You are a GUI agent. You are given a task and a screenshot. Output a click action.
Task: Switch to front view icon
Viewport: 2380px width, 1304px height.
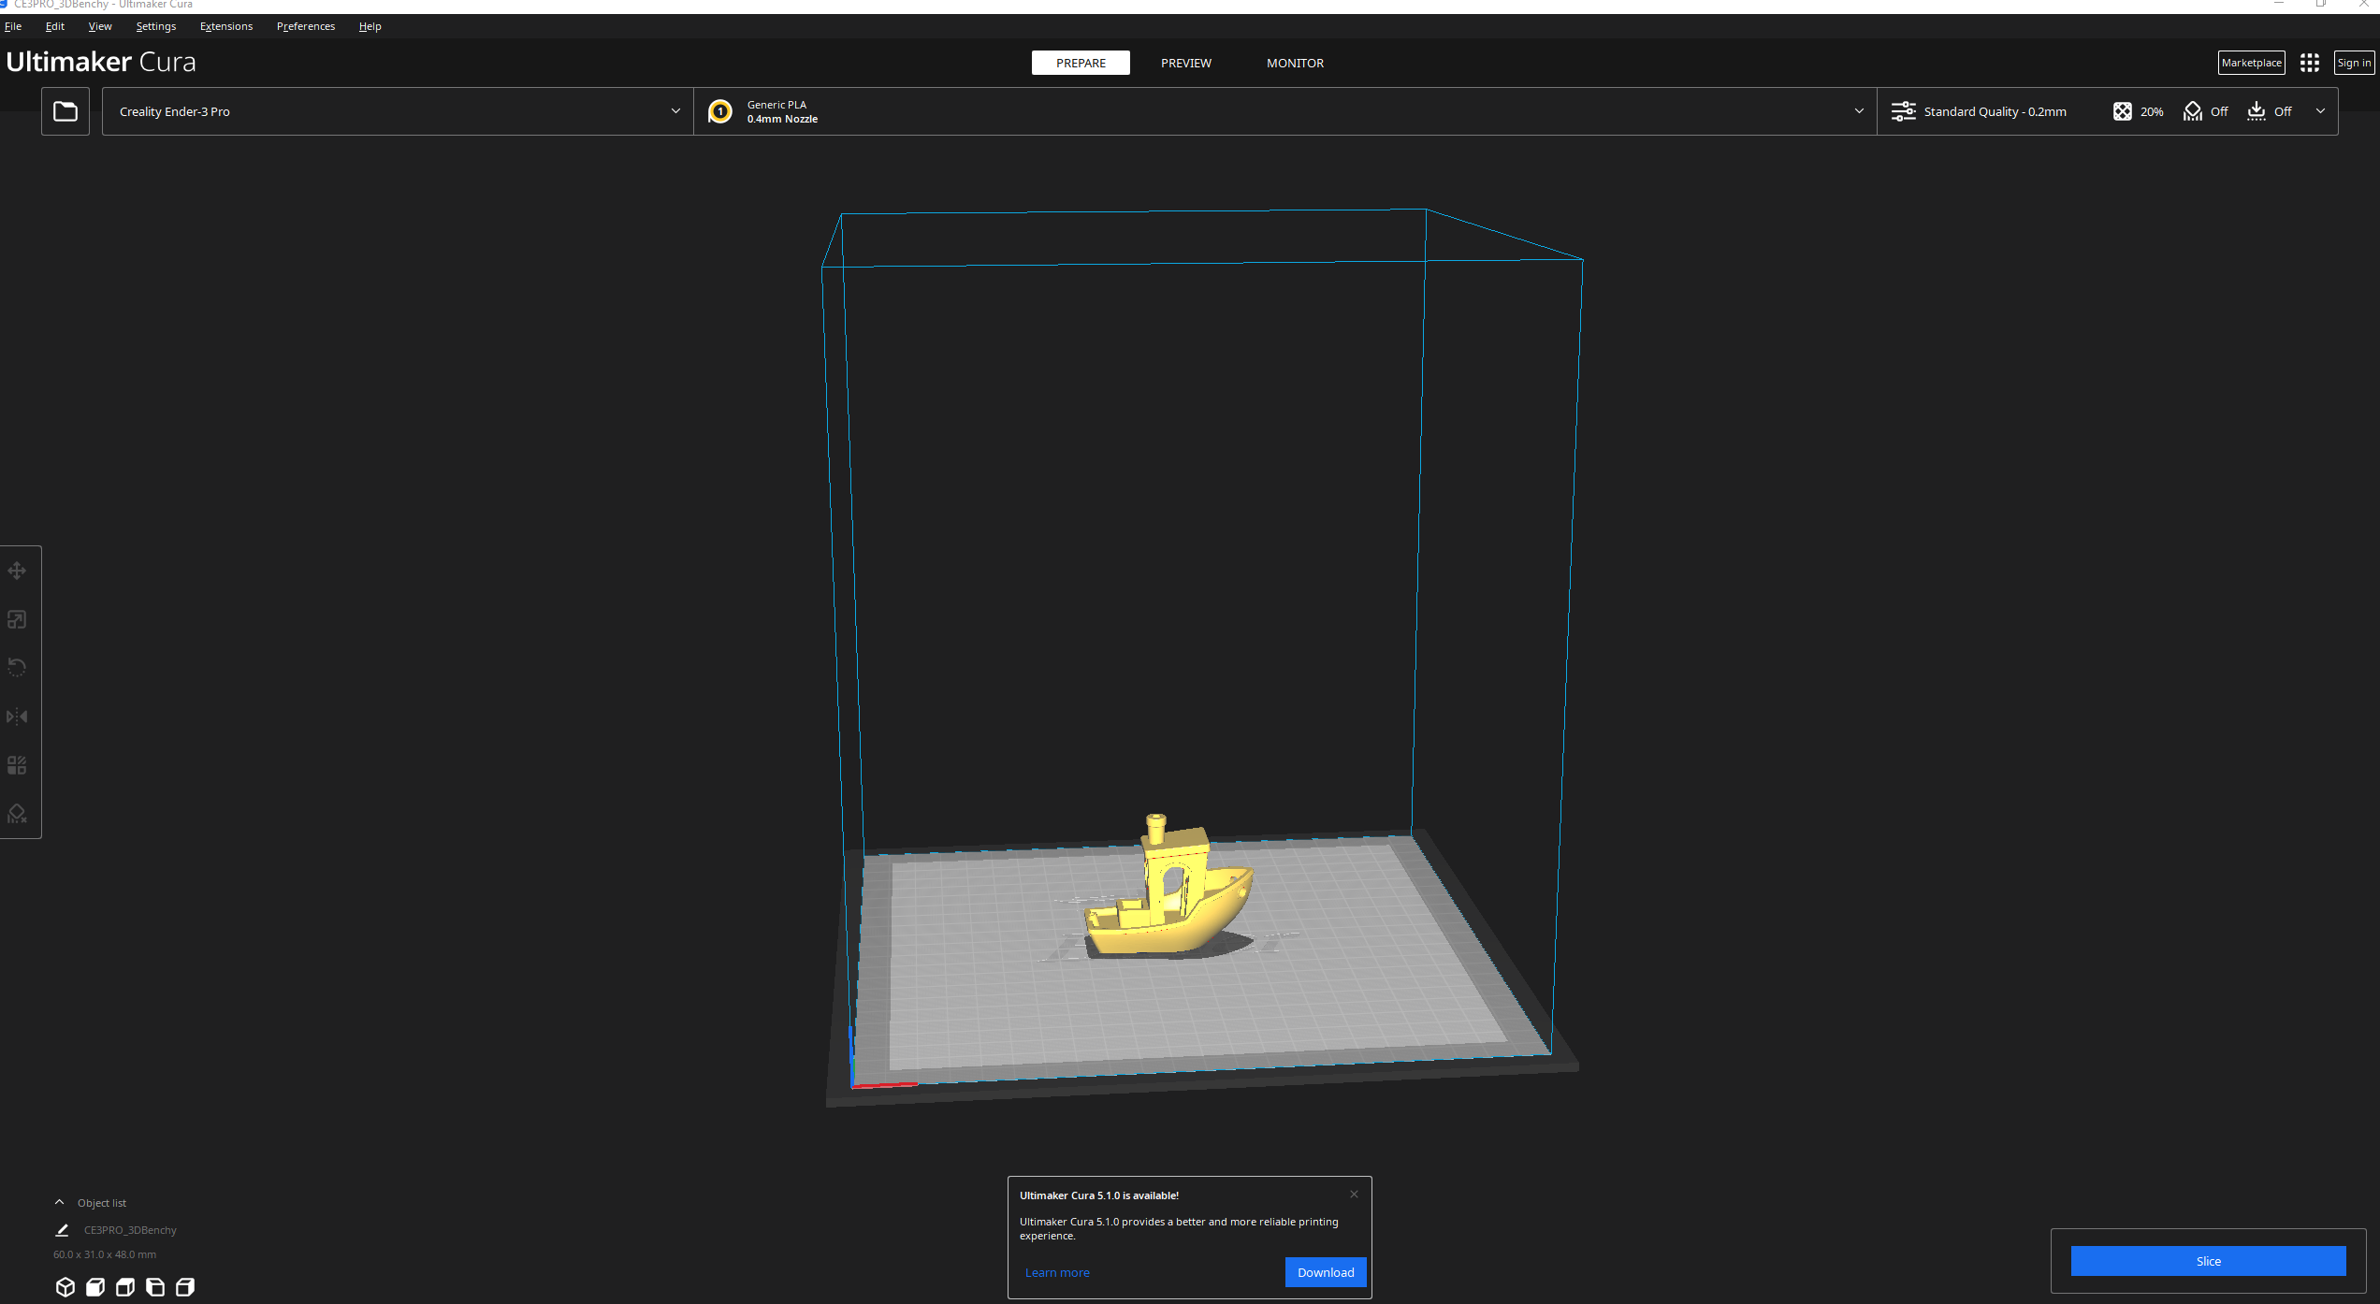[95, 1287]
